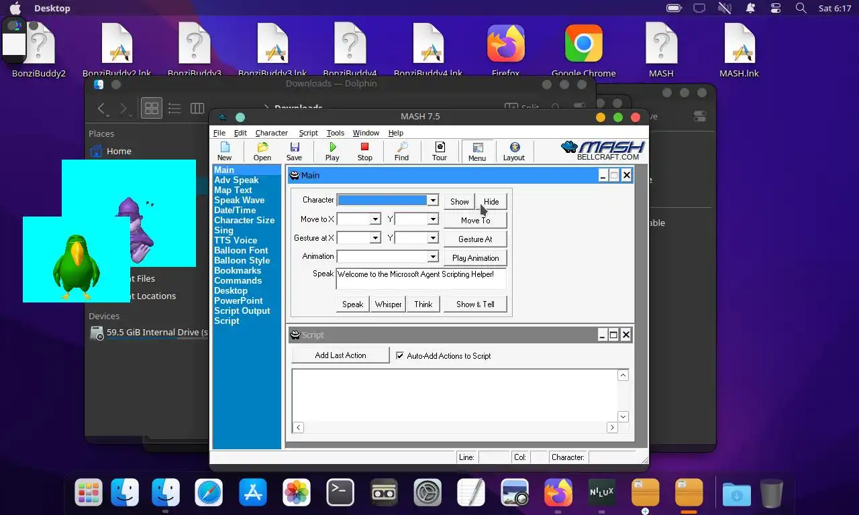Viewport: 859px width, 515px height.
Task: Click the Show character button
Action: click(x=459, y=201)
